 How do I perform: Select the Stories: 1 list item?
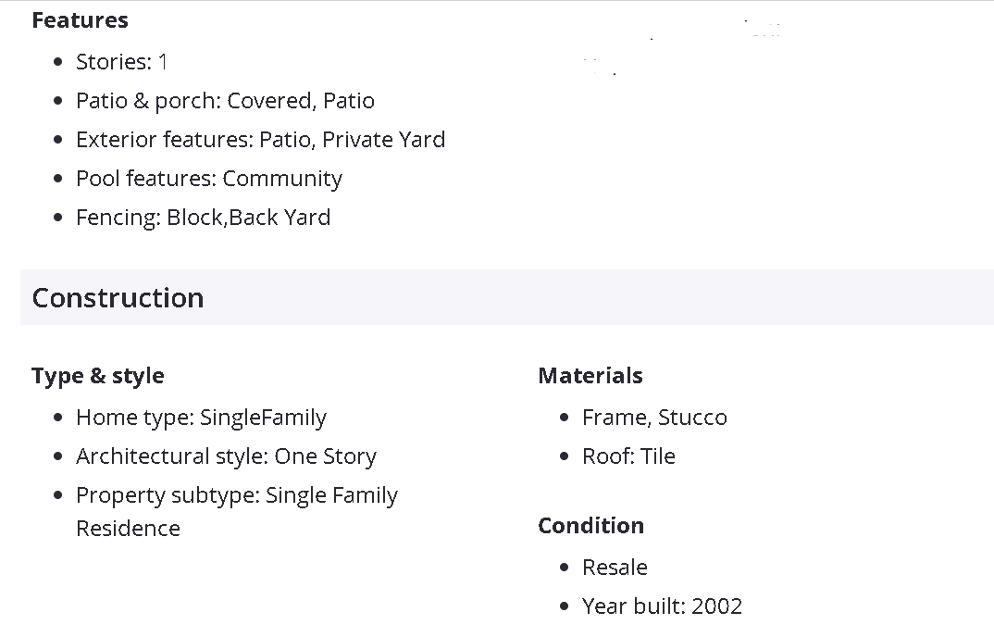point(121,62)
